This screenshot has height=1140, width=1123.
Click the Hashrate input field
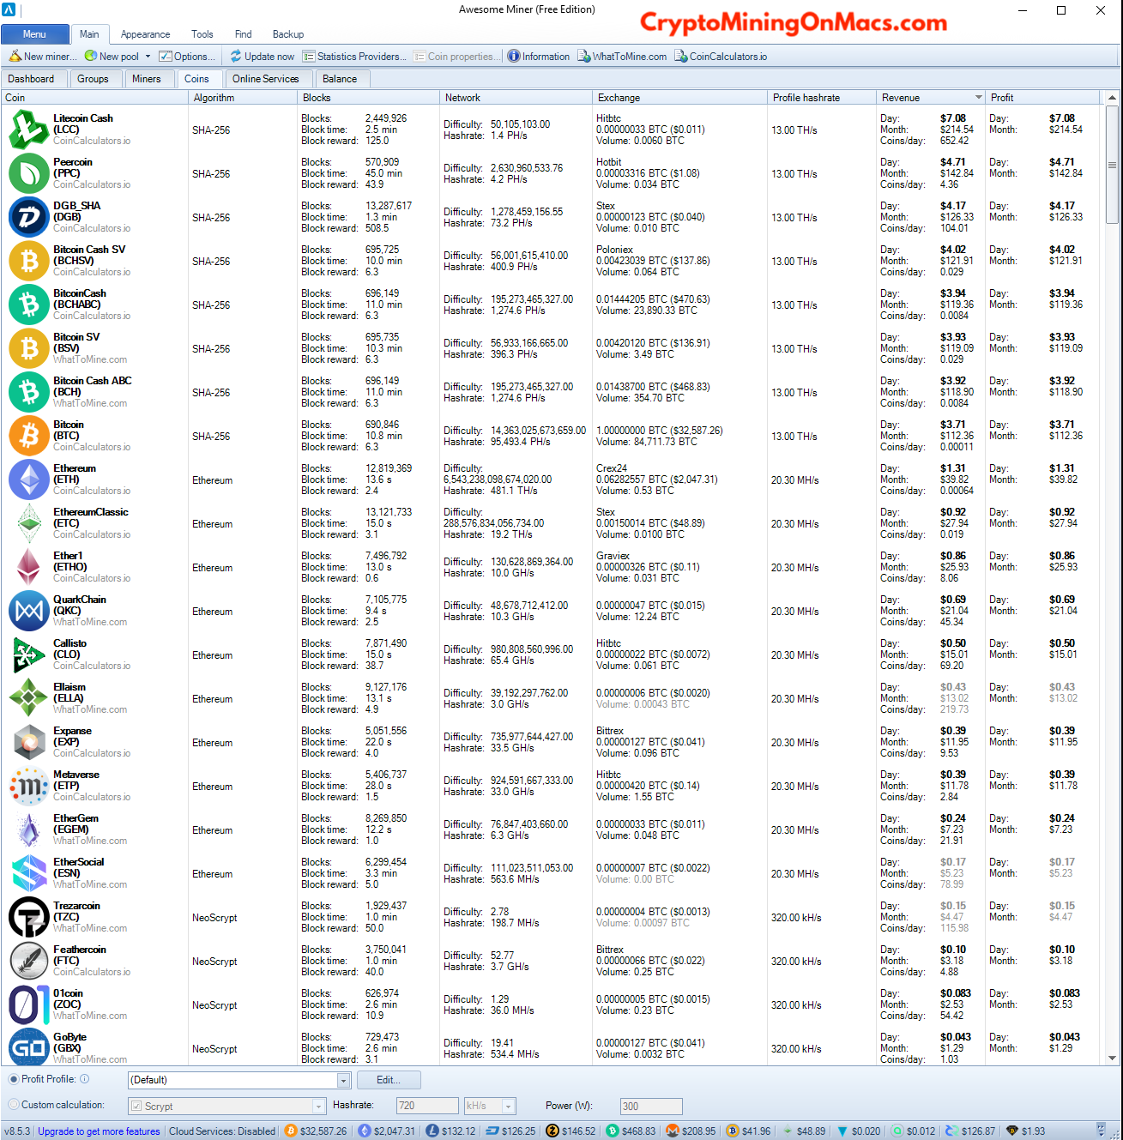pos(427,1107)
